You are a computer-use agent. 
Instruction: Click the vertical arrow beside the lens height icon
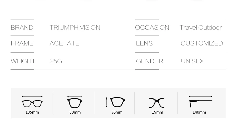tap(106, 102)
